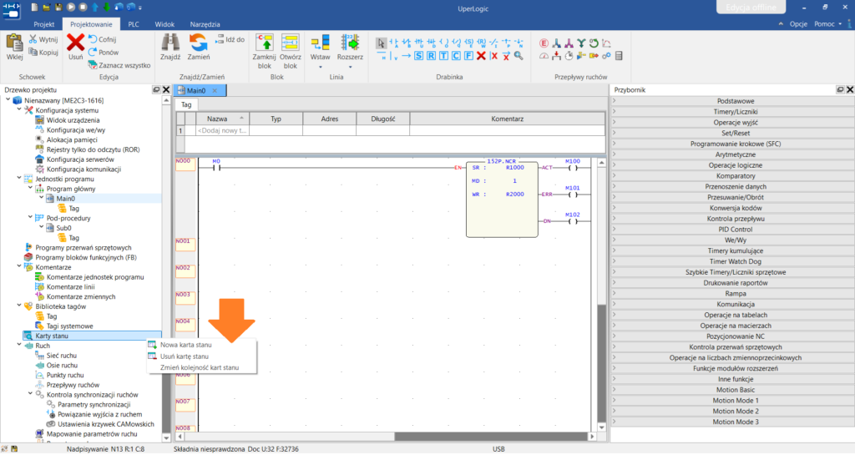855x455 pixels.
Task: Click Otwórz blok icon
Action: [290, 43]
